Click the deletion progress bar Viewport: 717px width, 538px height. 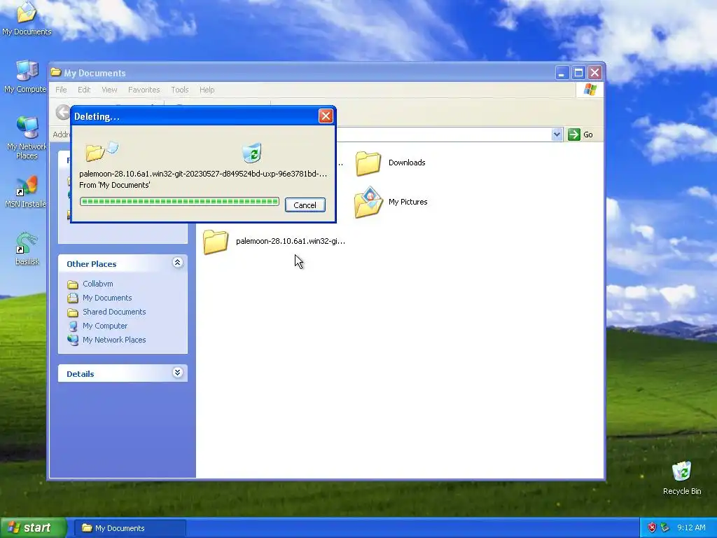[x=179, y=202]
